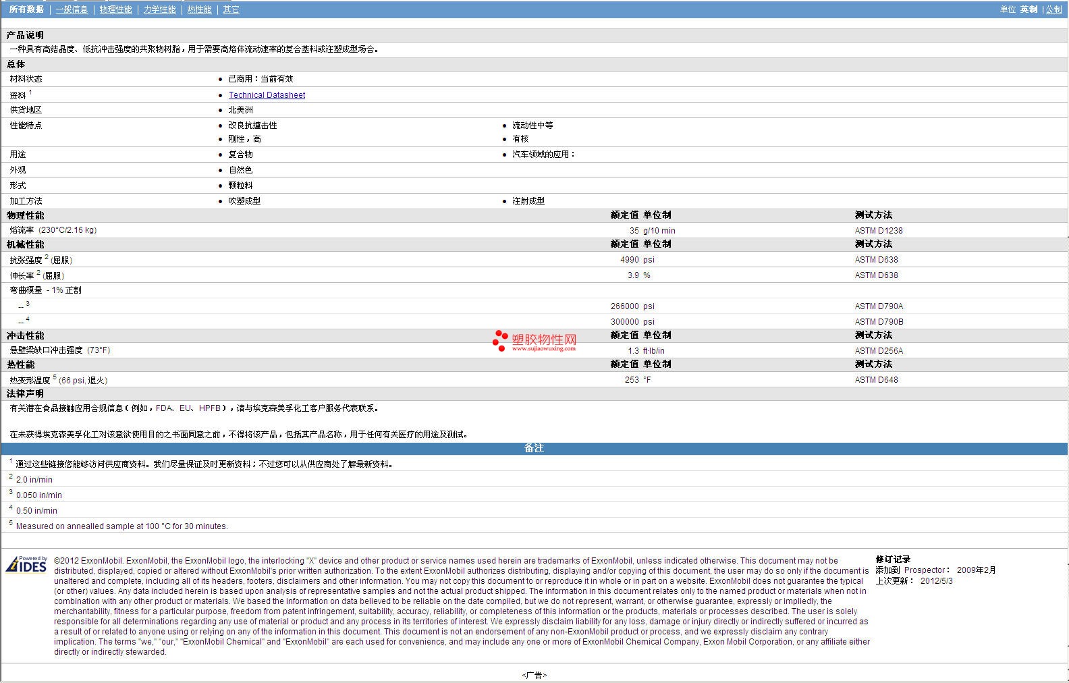Click the 材料状态 row label
Viewport: 1069px width, 683px height.
pos(26,79)
